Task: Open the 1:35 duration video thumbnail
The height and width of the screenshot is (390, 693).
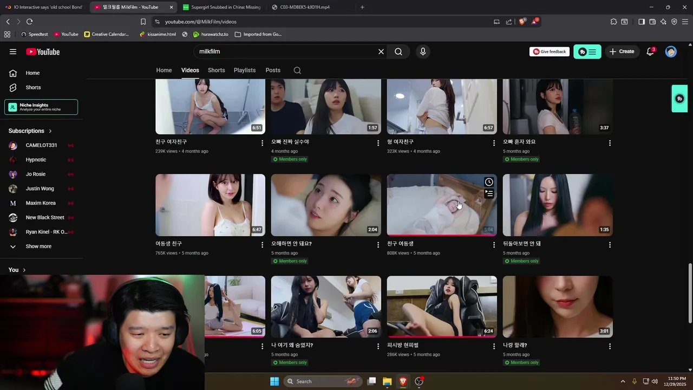Action: 558,205
